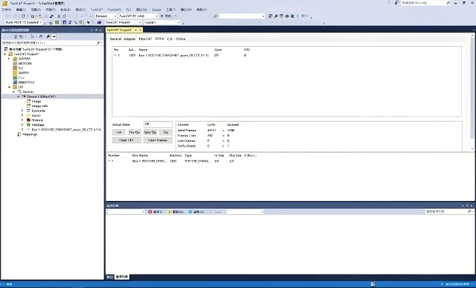476x288 pixels.
Task: Select MOTION in the solution tree
Action: point(24,63)
